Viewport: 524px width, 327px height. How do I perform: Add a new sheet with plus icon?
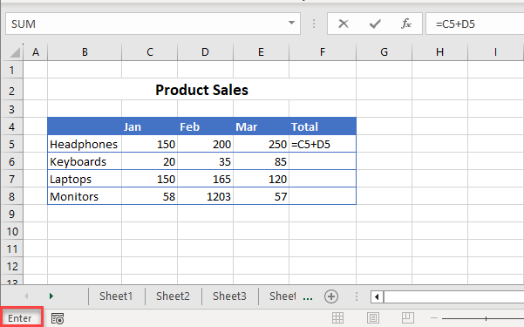[x=331, y=296]
